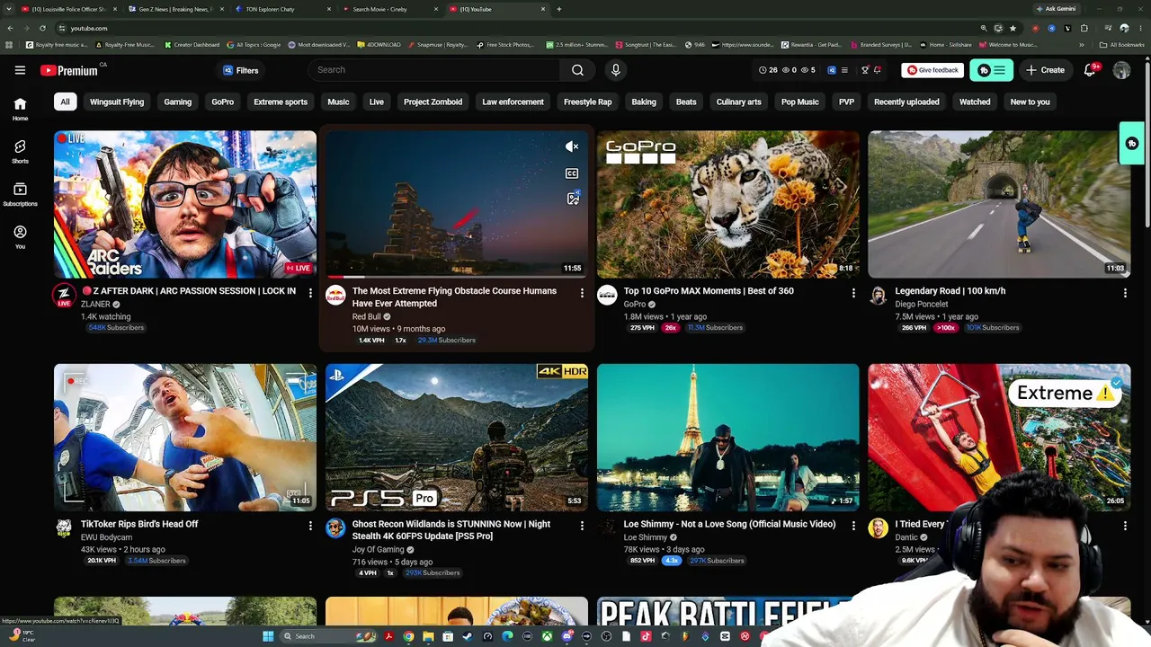
Task: Open 'The Most Extreme Flying Obstacle Course' title
Action: tap(454, 297)
